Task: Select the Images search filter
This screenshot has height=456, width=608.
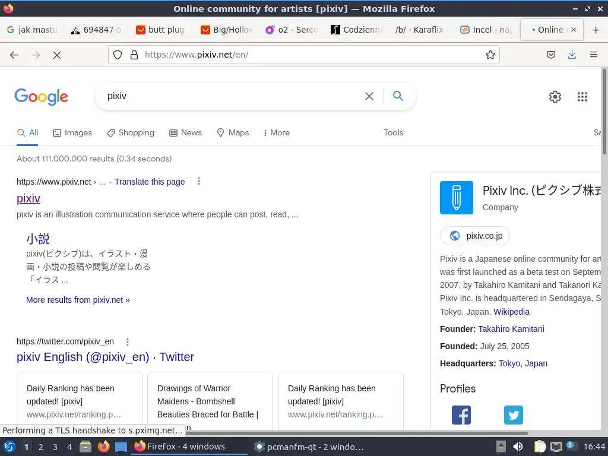Action: [72, 132]
